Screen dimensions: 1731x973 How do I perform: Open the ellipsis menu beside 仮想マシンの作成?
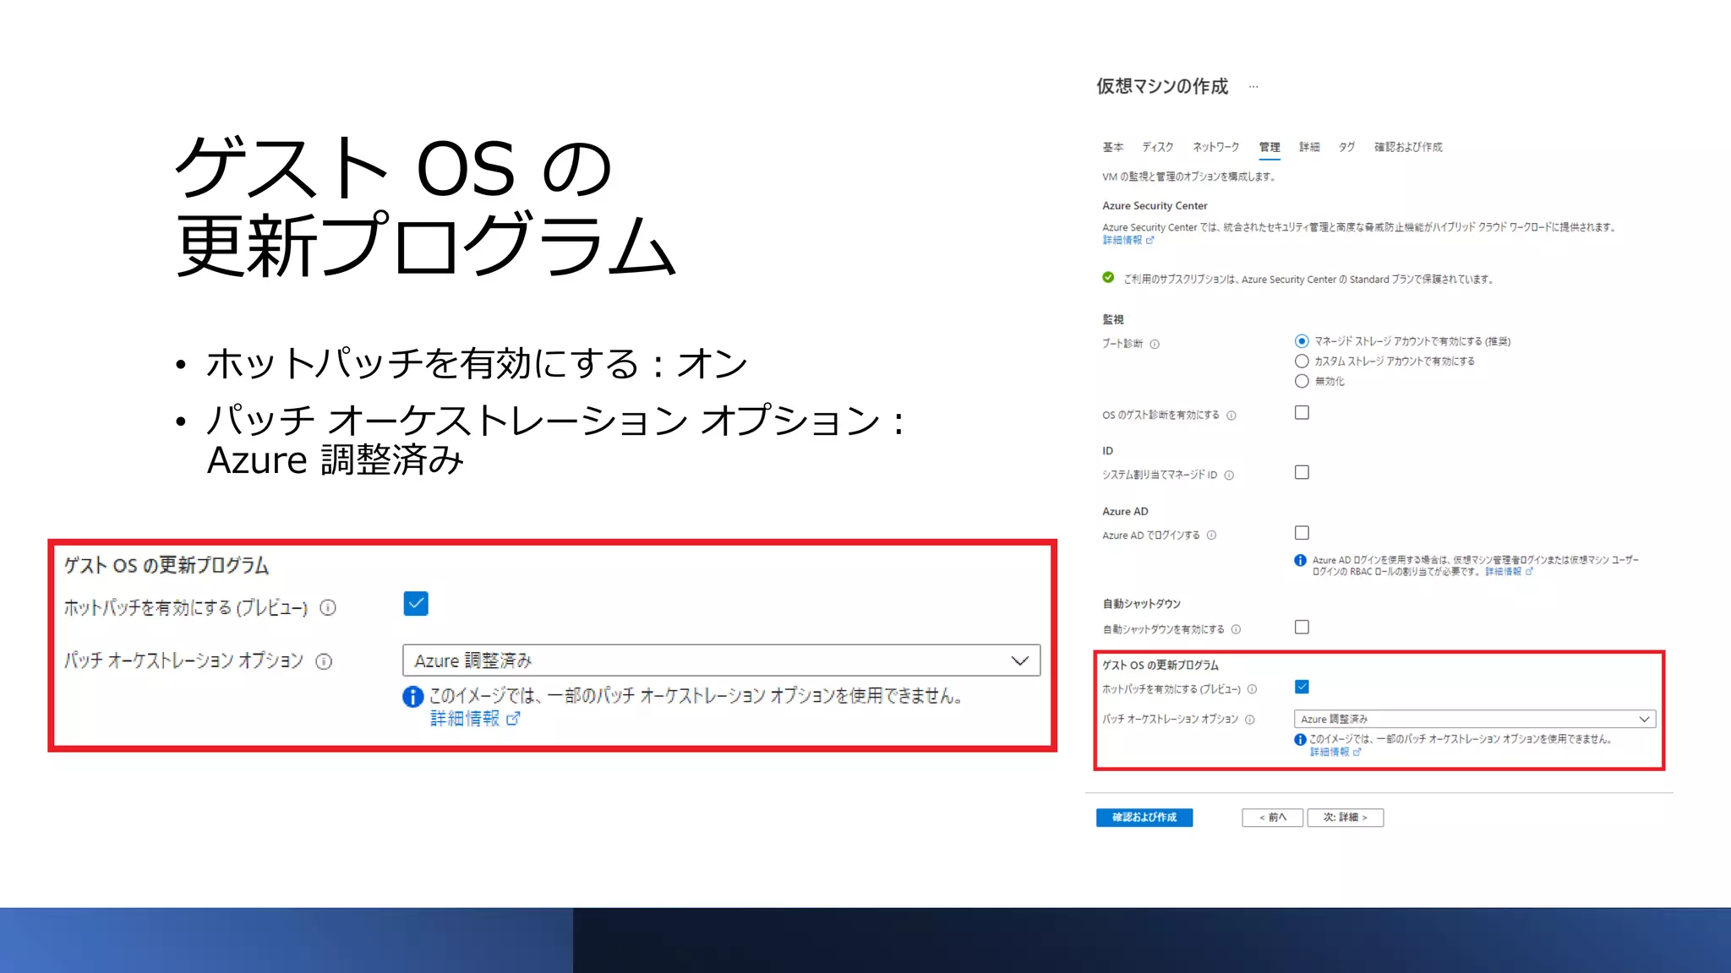[x=1253, y=86]
